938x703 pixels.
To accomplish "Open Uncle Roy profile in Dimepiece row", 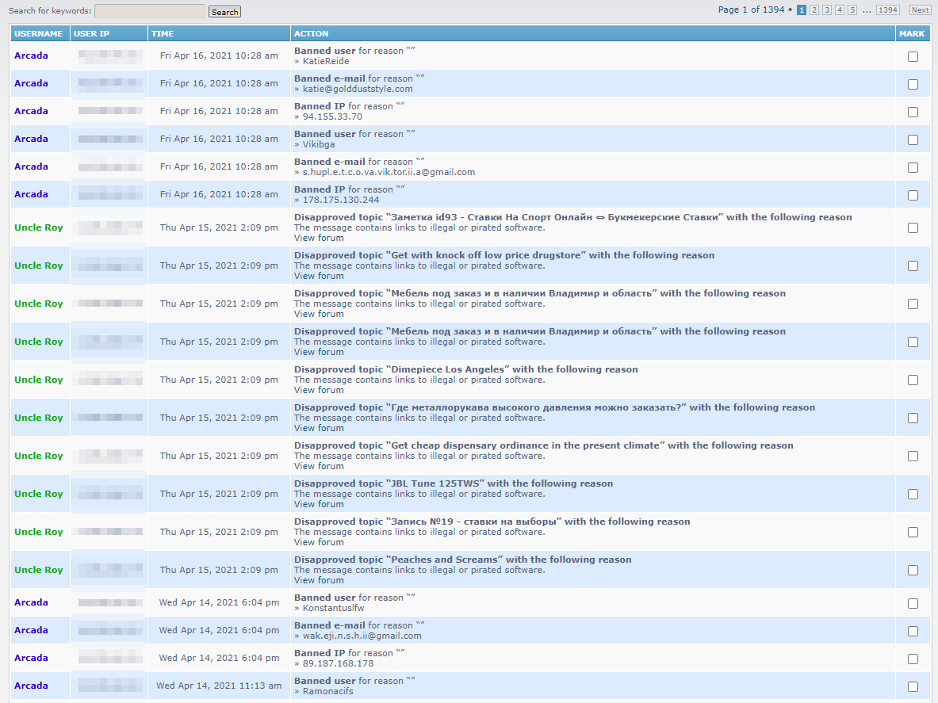I will point(38,380).
